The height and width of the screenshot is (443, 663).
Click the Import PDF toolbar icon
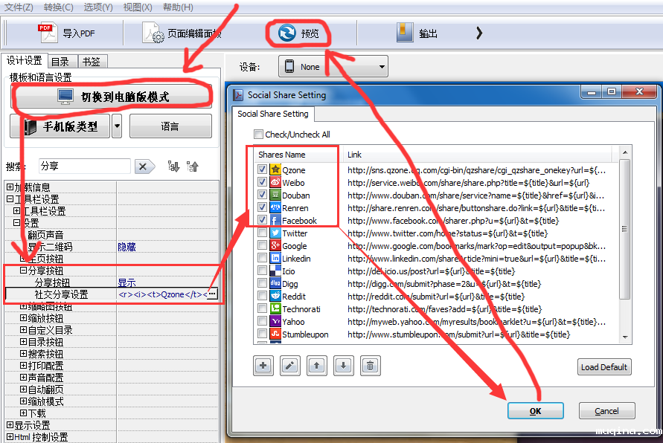[48, 33]
